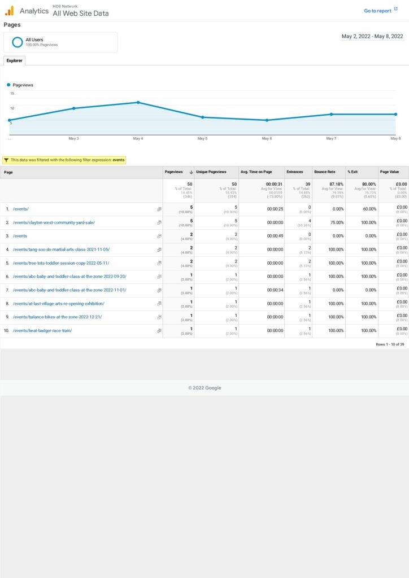
Task: Click the All Users segment circle icon
Action: coord(18,42)
